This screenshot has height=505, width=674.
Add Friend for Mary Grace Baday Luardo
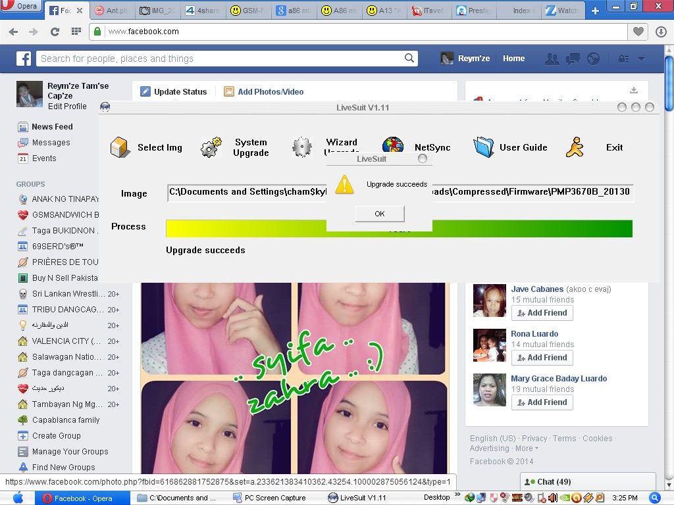pos(542,402)
